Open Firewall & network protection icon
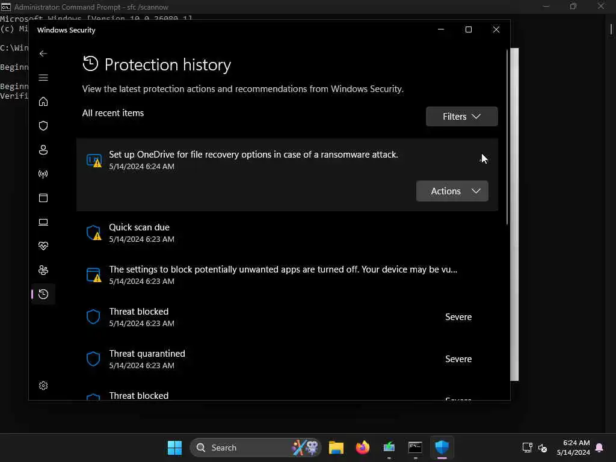The width and height of the screenshot is (616, 462). tap(43, 174)
